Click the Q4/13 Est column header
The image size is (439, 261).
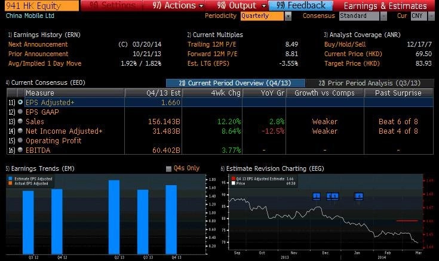click(154, 93)
